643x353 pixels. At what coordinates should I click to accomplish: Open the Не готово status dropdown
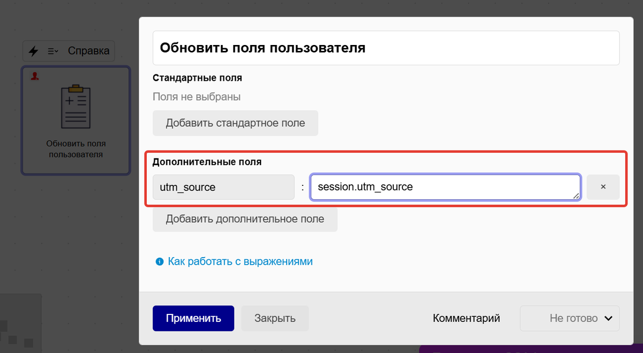[x=570, y=318]
